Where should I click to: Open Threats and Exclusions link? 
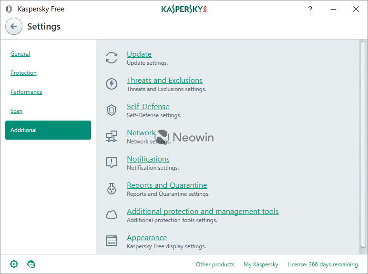(164, 80)
